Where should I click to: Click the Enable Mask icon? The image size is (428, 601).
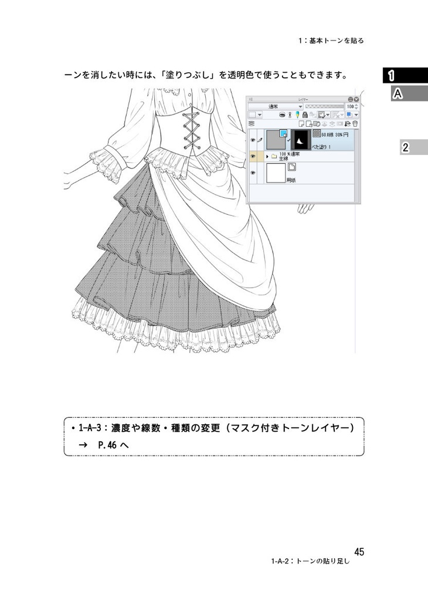coord(322,114)
